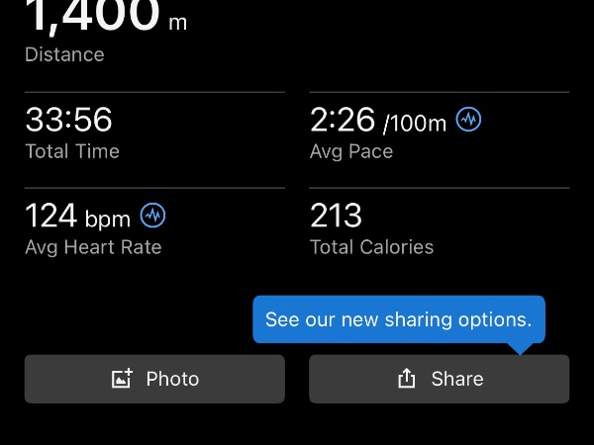Open the Avg Pace chart icon
Screen dimensions: 594x445
tap(468, 121)
